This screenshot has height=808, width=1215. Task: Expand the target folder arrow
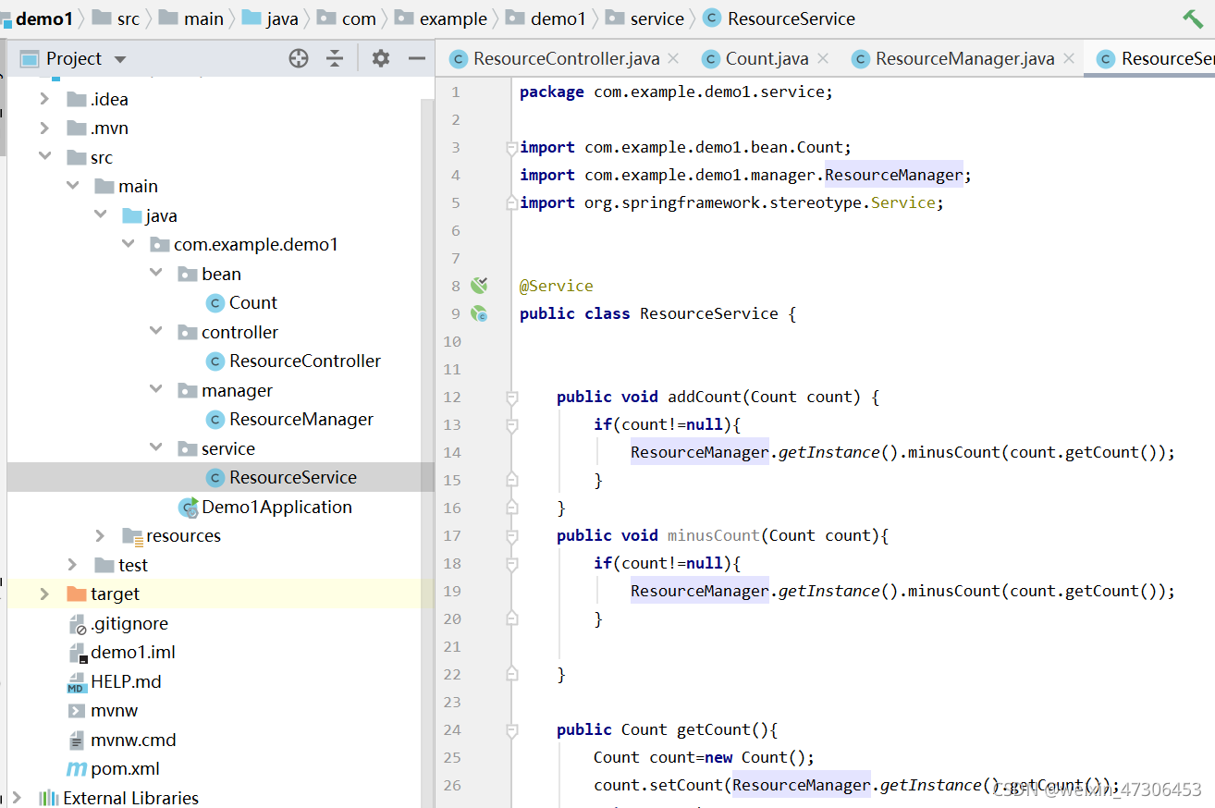click(x=44, y=594)
